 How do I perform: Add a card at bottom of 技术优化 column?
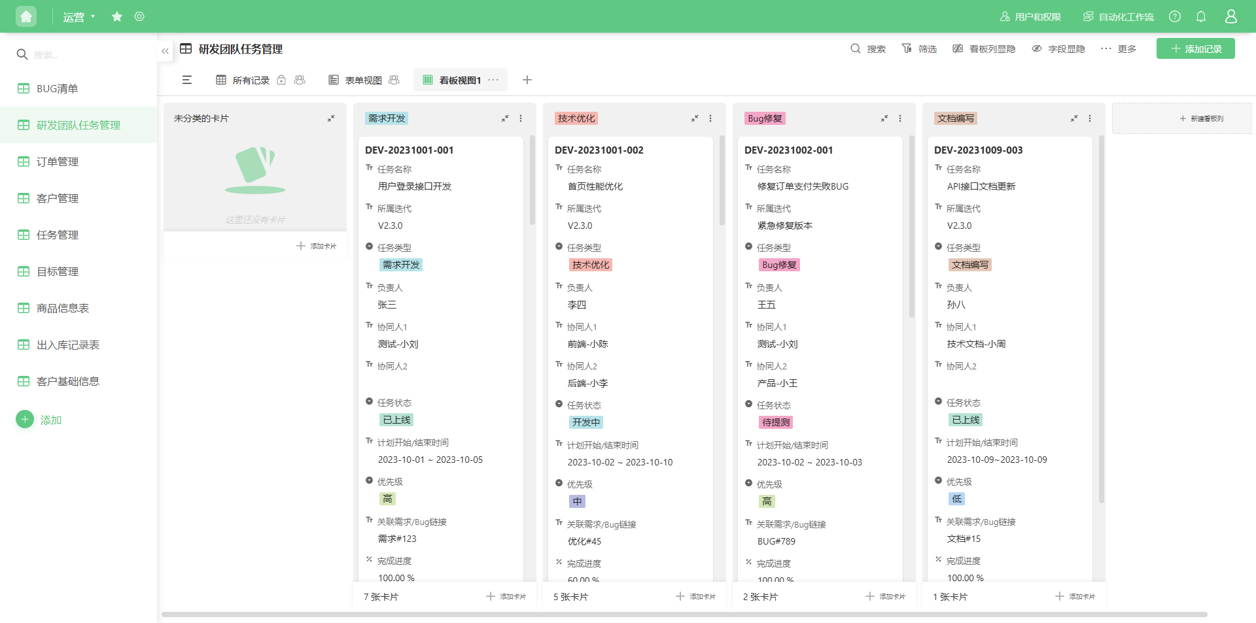(x=696, y=596)
